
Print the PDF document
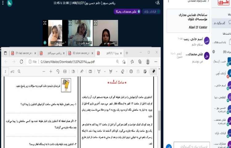click(131, 72)
